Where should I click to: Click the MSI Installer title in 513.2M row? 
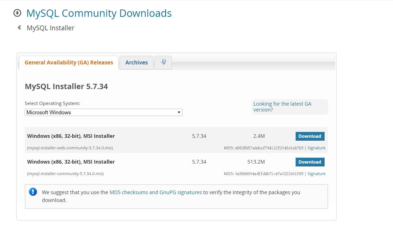coord(71,162)
